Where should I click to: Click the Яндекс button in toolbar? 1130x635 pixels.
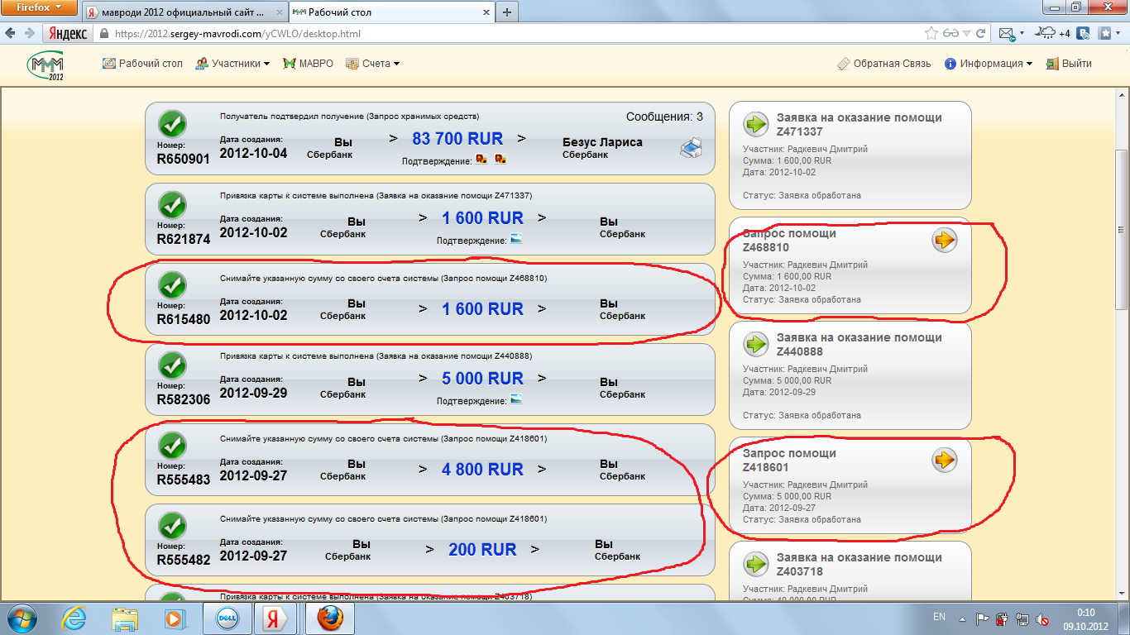[x=67, y=34]
